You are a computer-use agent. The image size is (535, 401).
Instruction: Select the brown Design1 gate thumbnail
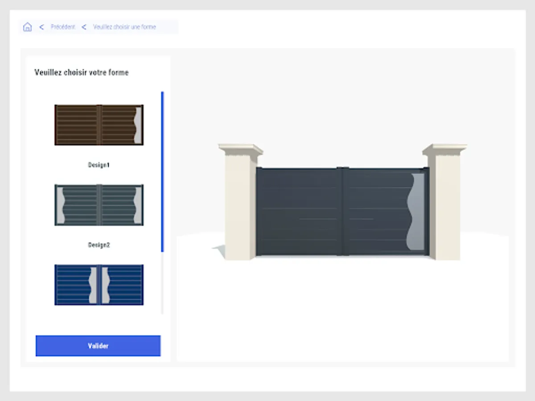[99, 125]
